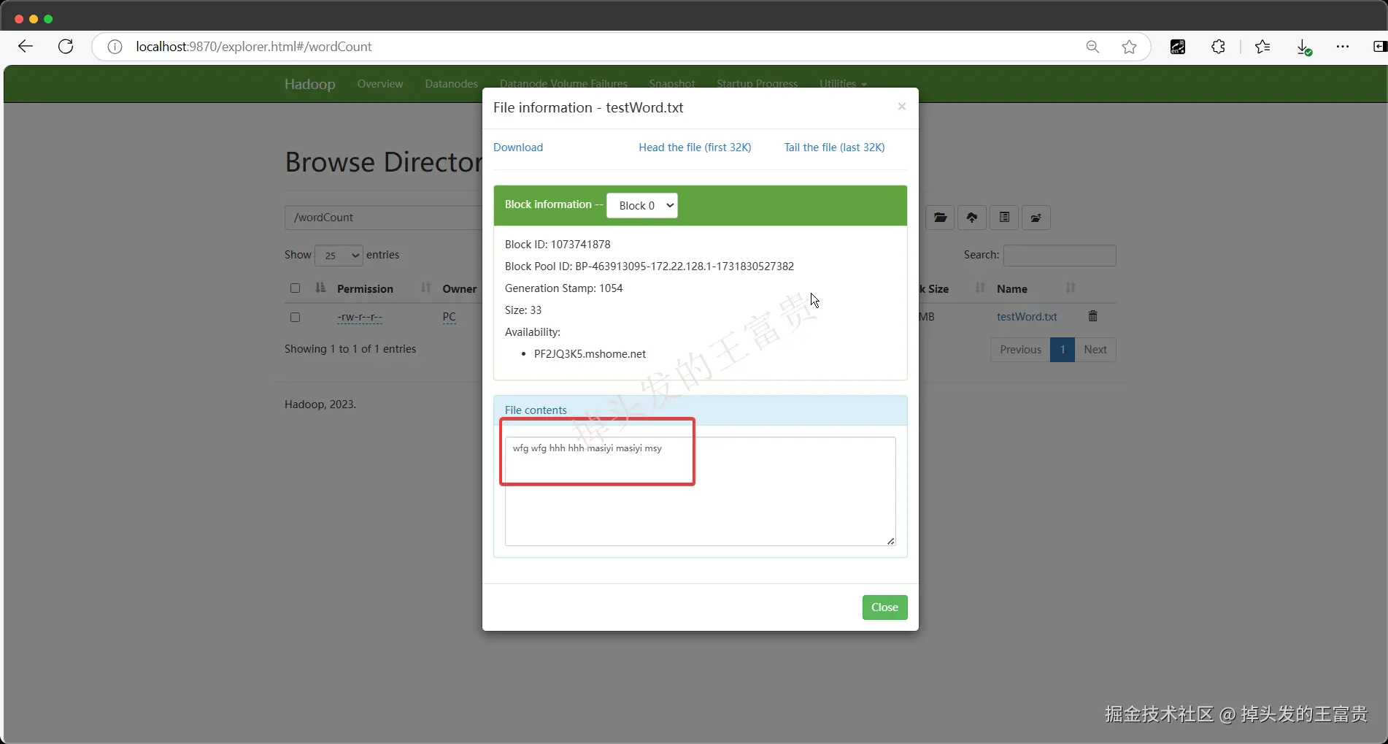Click the Hadoop, 2023. footer text
Viewport: 1388px width, 744px height.
coord(320,404)
